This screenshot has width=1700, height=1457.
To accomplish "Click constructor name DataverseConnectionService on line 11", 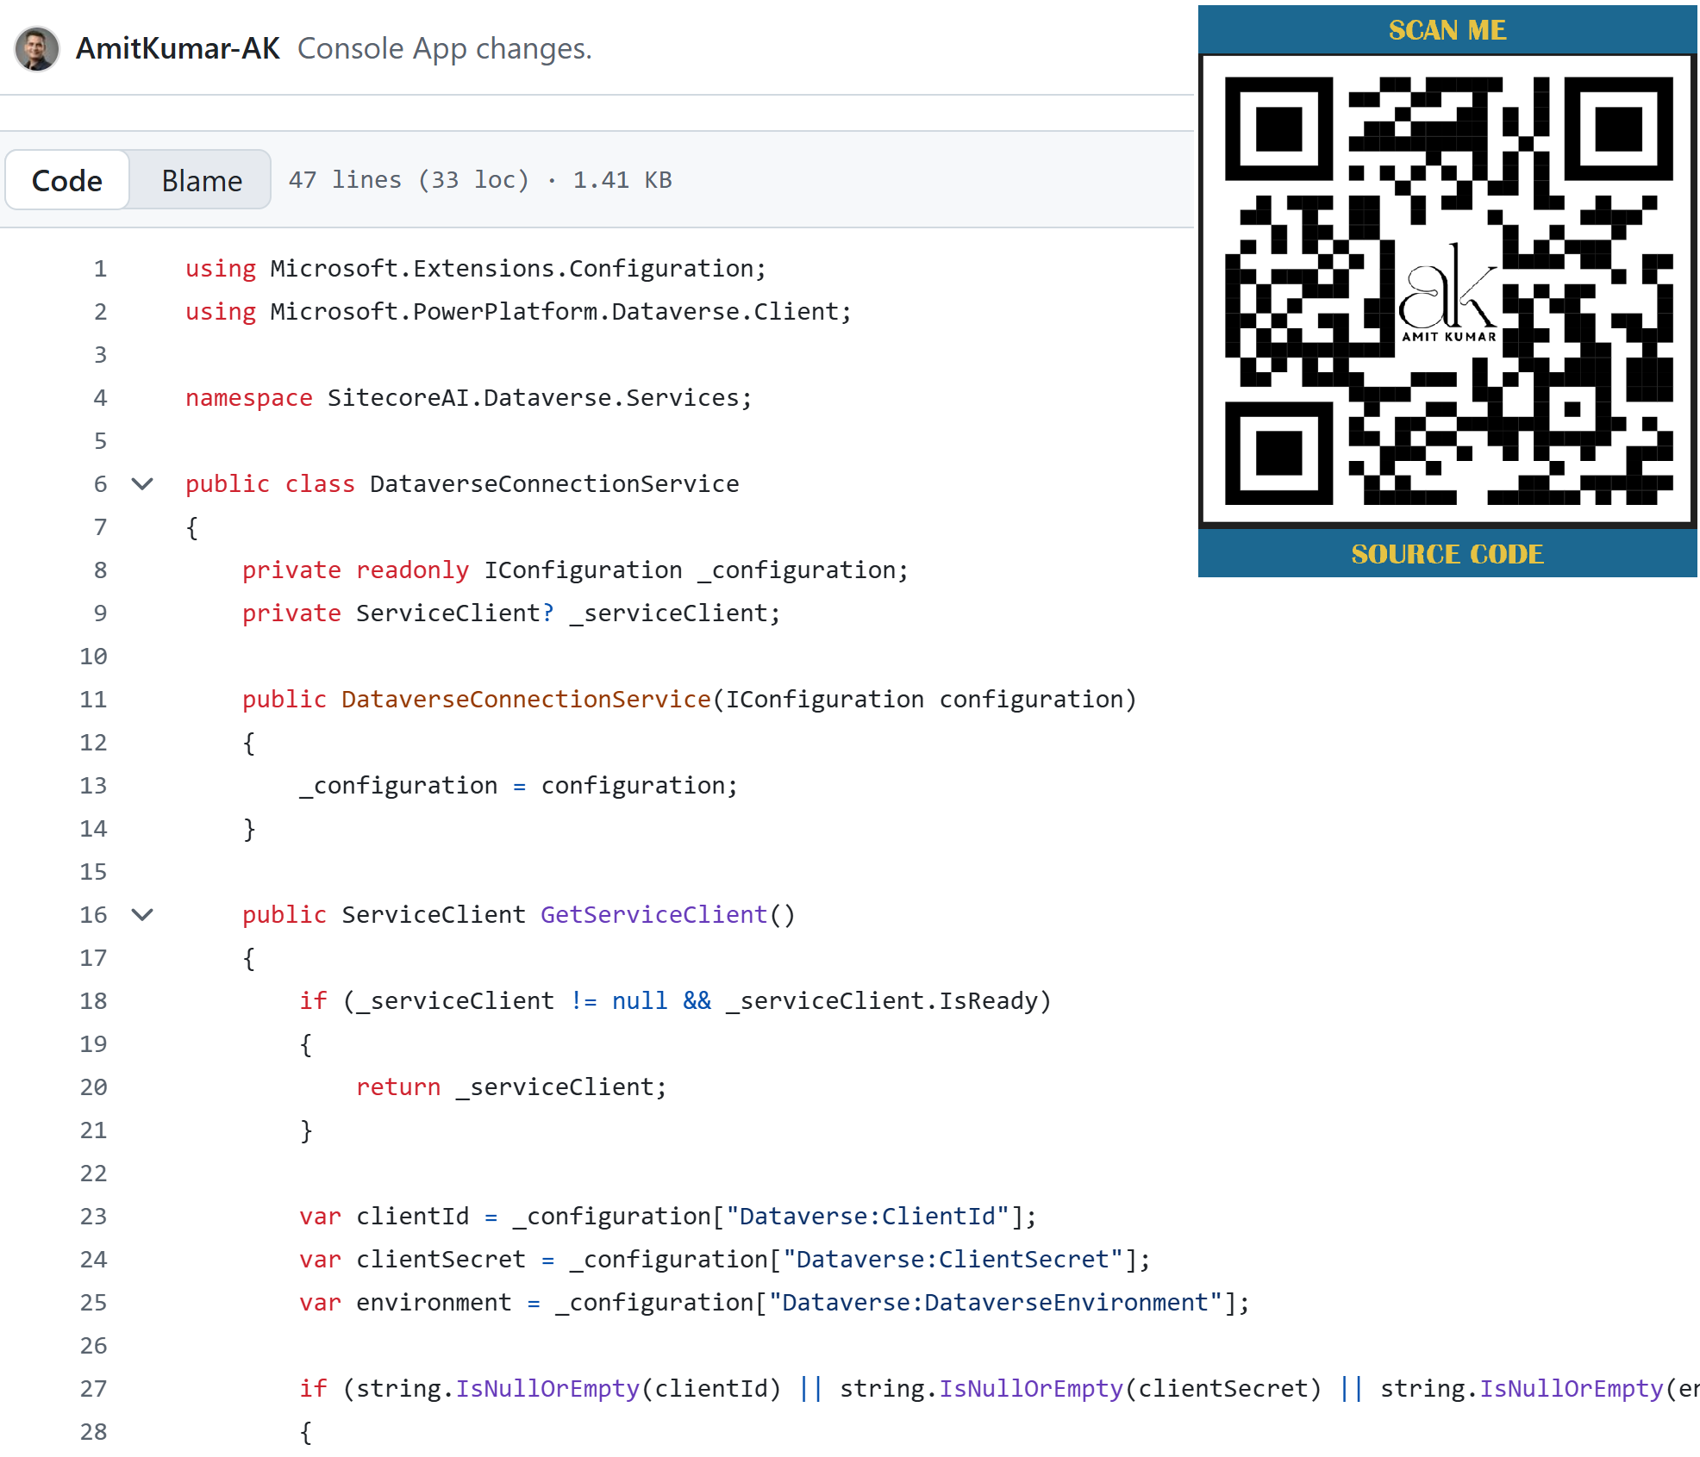I will pos(526,700).
